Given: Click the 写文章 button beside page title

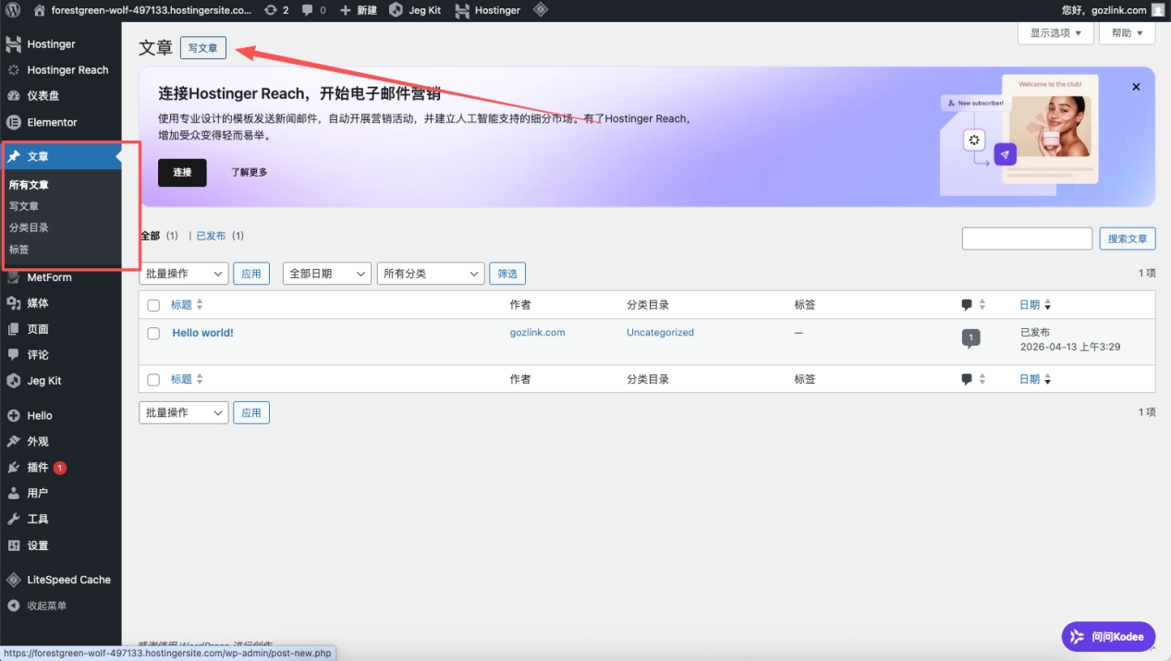Looking at the screenshot, I should (202, 48).
